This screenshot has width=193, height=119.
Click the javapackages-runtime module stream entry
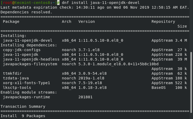point(26,97)
